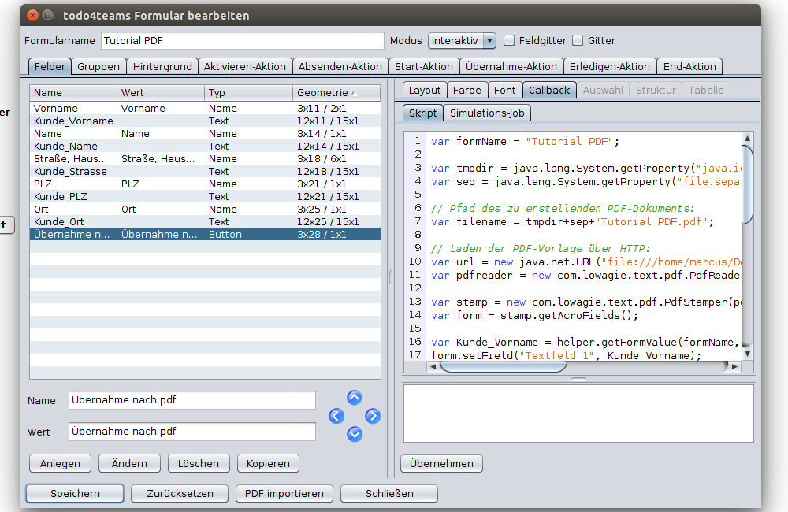The image size is (788, 512).
Task: Click the Callback tab
Action: coord(549,91)
